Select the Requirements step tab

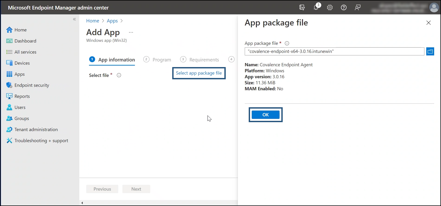pos(200,60)
